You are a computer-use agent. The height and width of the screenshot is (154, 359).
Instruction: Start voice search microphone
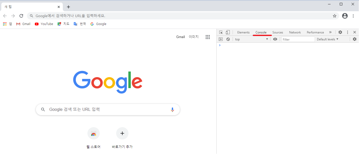tap(172, 110)
